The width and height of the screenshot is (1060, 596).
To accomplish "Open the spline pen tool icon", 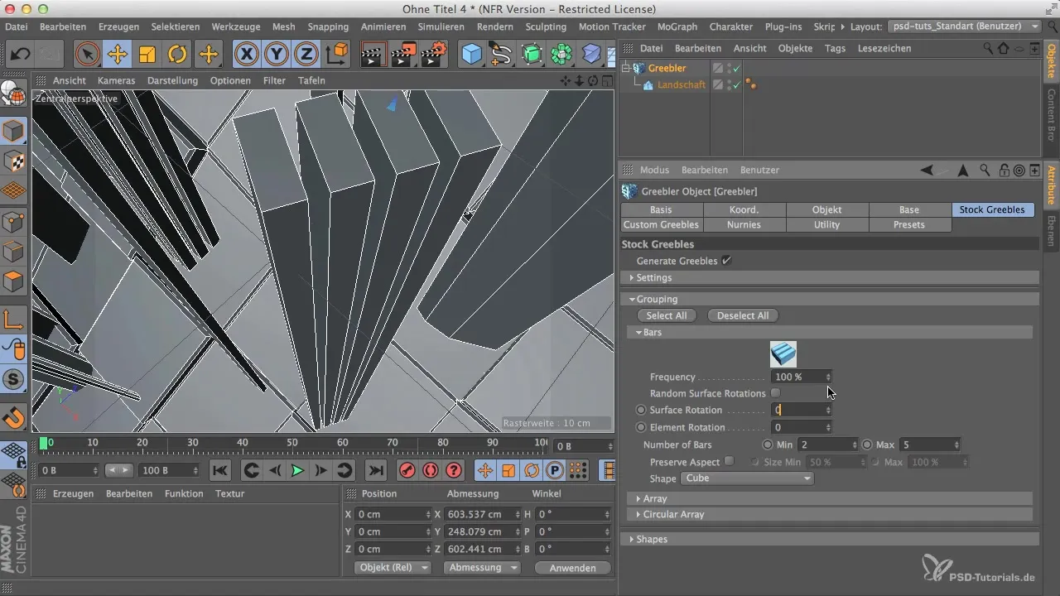I will pyautogui.click(x=501, y=55).
